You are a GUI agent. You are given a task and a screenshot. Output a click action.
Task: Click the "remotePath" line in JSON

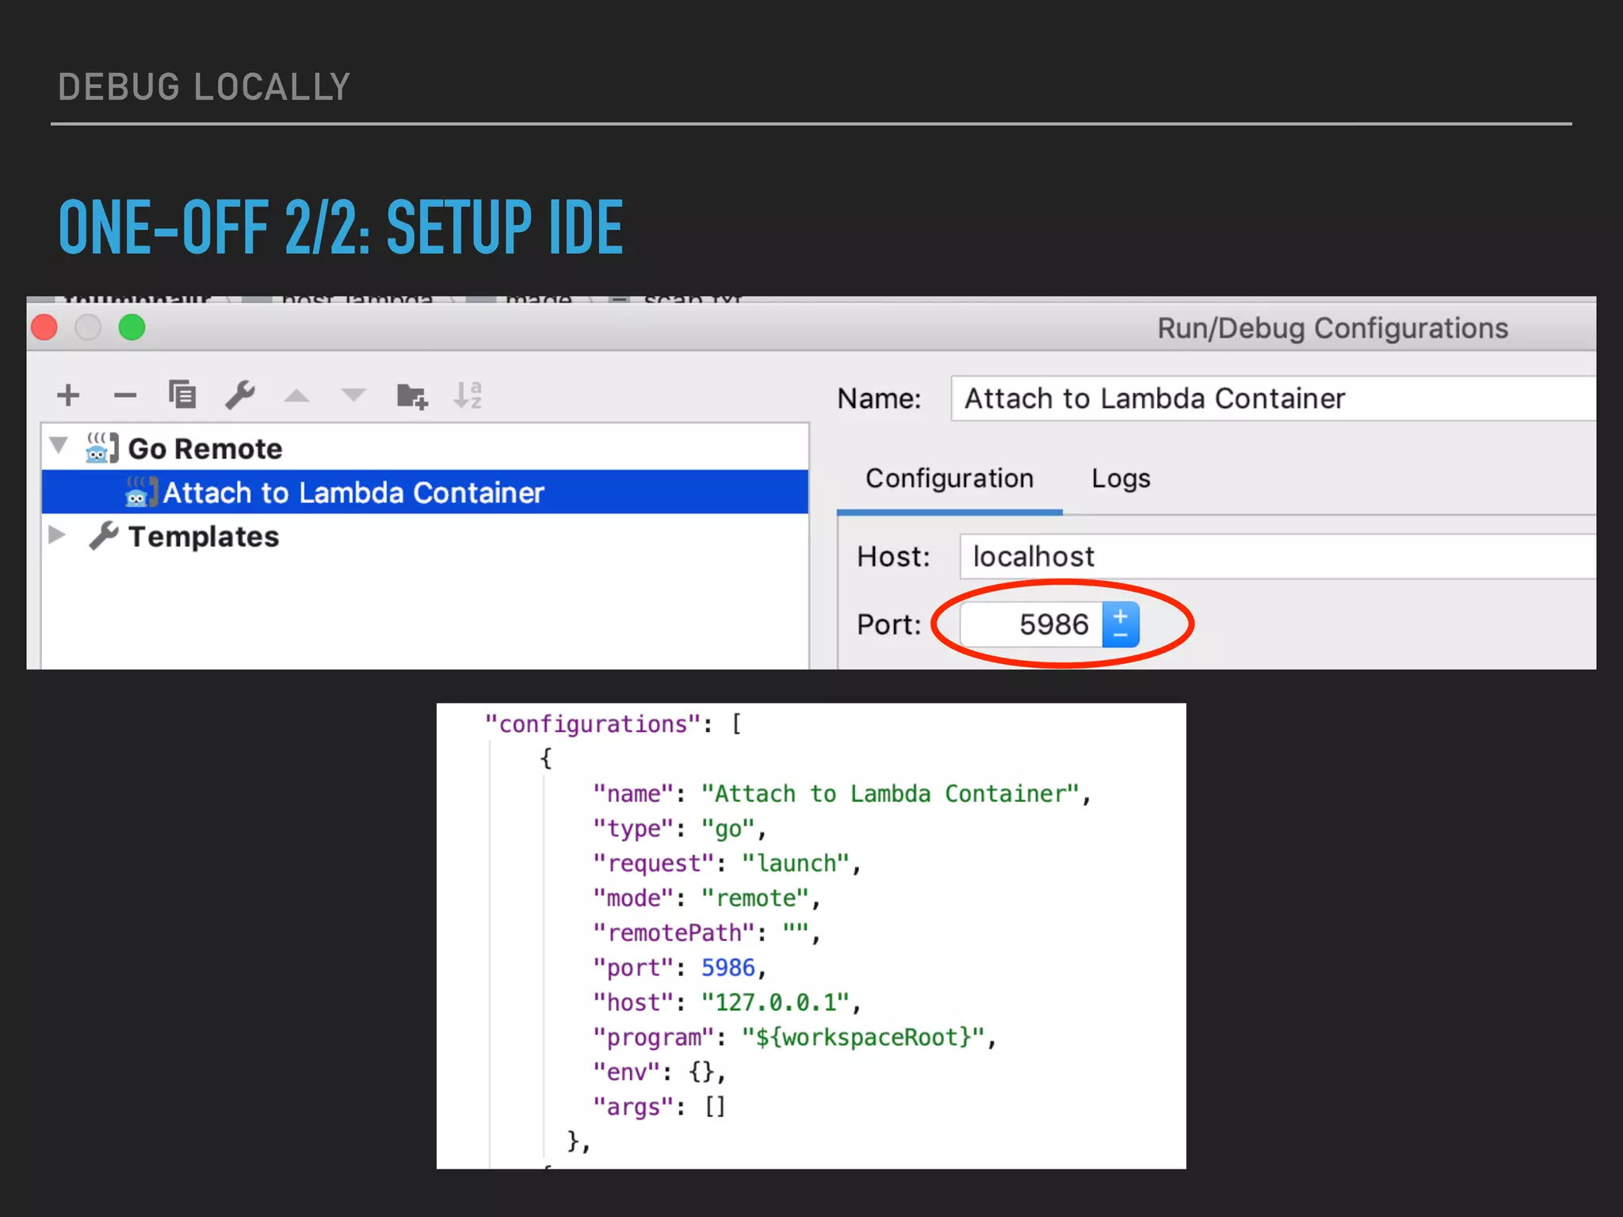click(706, 933)
